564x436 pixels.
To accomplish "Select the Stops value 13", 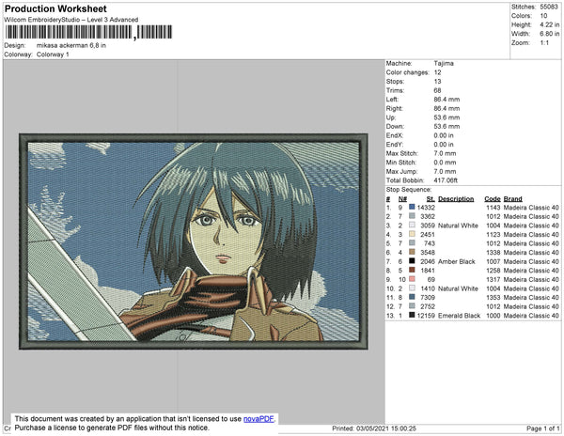I will coord(437,81).
